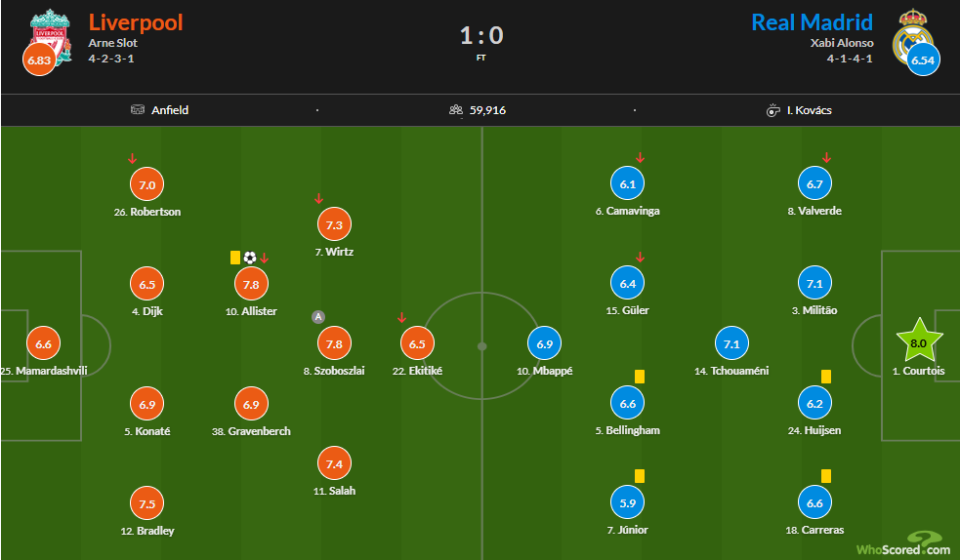Click the stadium icon beside Anfield
Screen dimensions: 960x560
pos(138,110)
